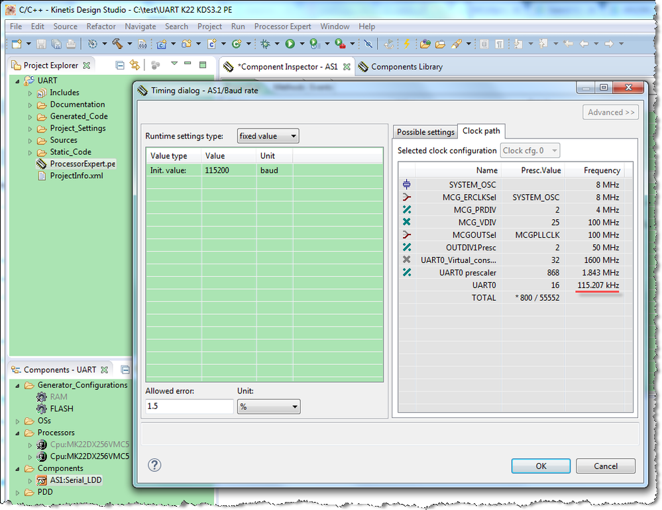
Task: Expand the Includes folder in Project Explorer
Action: [x=30, y=93]
